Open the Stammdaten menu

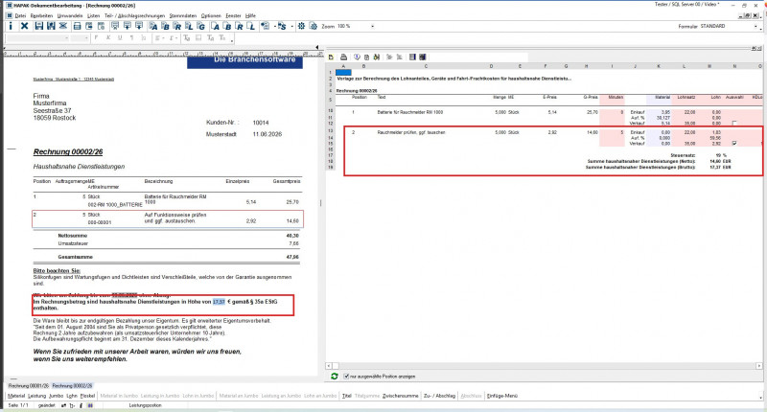183,15
